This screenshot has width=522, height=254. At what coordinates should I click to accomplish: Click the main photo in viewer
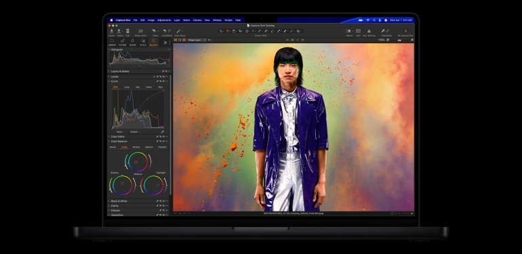coord(294,127)
